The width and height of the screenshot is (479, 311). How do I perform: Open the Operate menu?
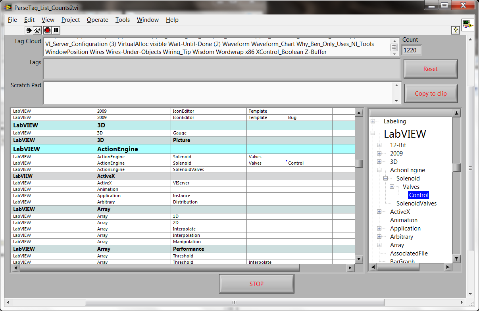98,20
